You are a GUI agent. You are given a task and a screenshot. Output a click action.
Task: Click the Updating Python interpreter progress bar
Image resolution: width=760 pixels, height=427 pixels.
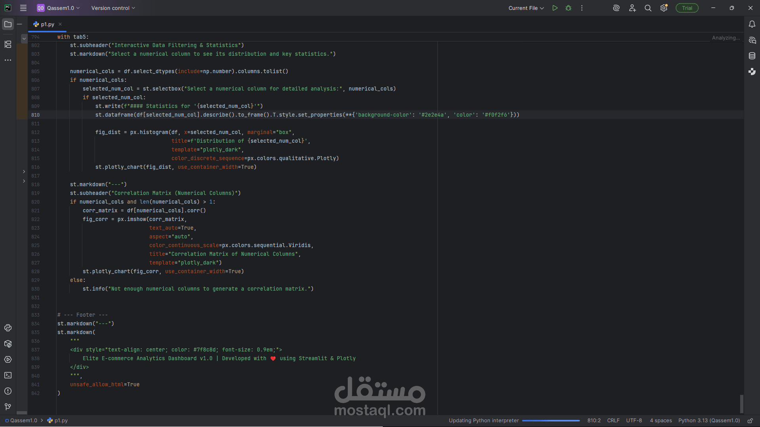(x=551, y=421)
